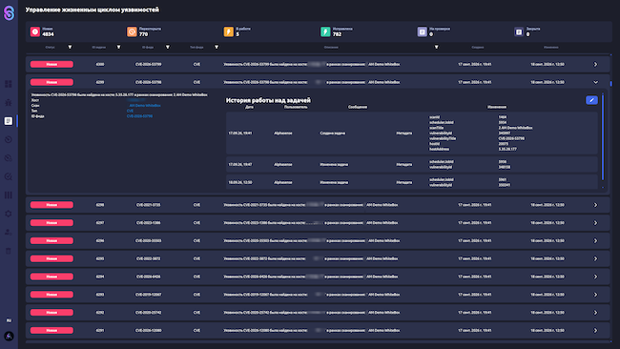Open the checkmark search sidebar icon
620x349 pixels.
tap(9, 176)
